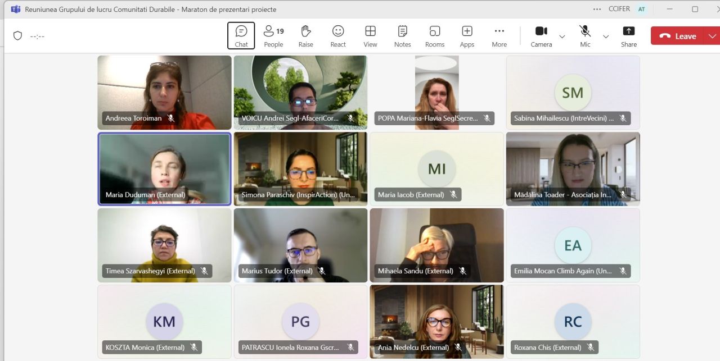The width and height of the screenshot is (720, 361).
Task: Leave the meeting
Action: click(x=678, y=36)
